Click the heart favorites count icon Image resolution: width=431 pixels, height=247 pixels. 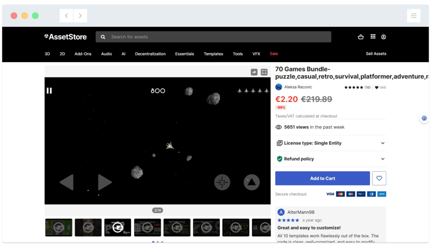377,88
